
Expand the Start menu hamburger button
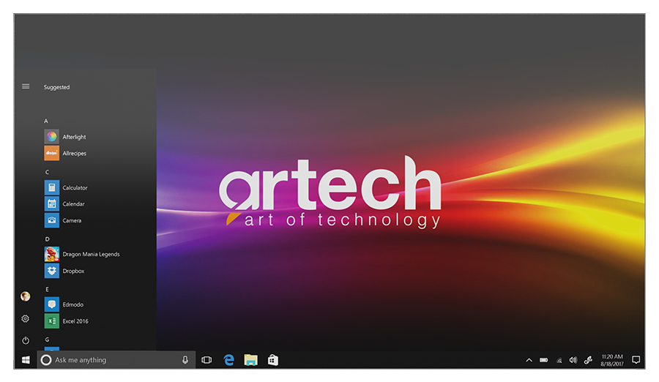click(x=26, y=86)
